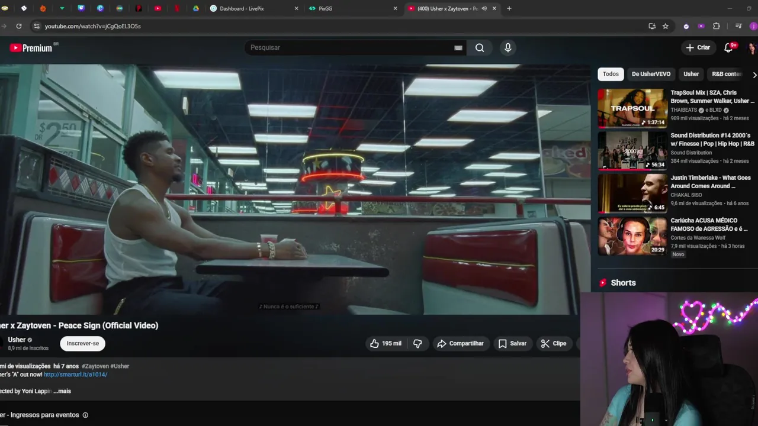This screenshot has height=426, width=758.
Task: Open the notifications bell
Action: point(729,47)
